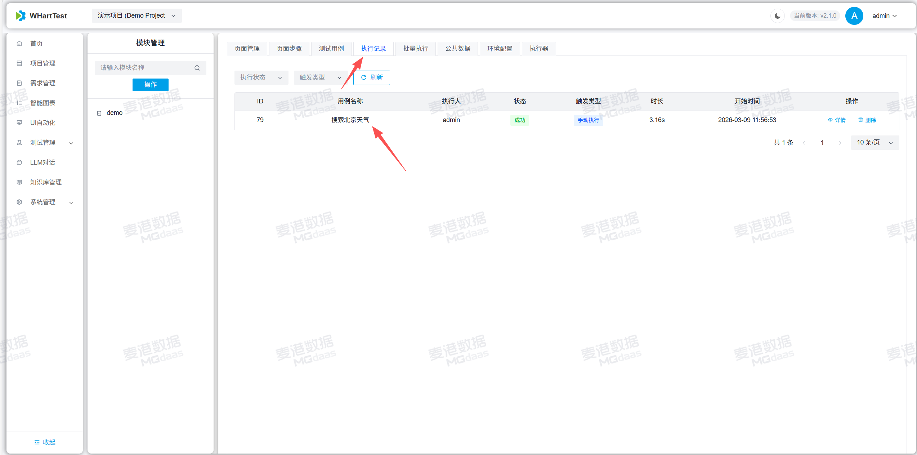Click the blue 操作 button

150,85
